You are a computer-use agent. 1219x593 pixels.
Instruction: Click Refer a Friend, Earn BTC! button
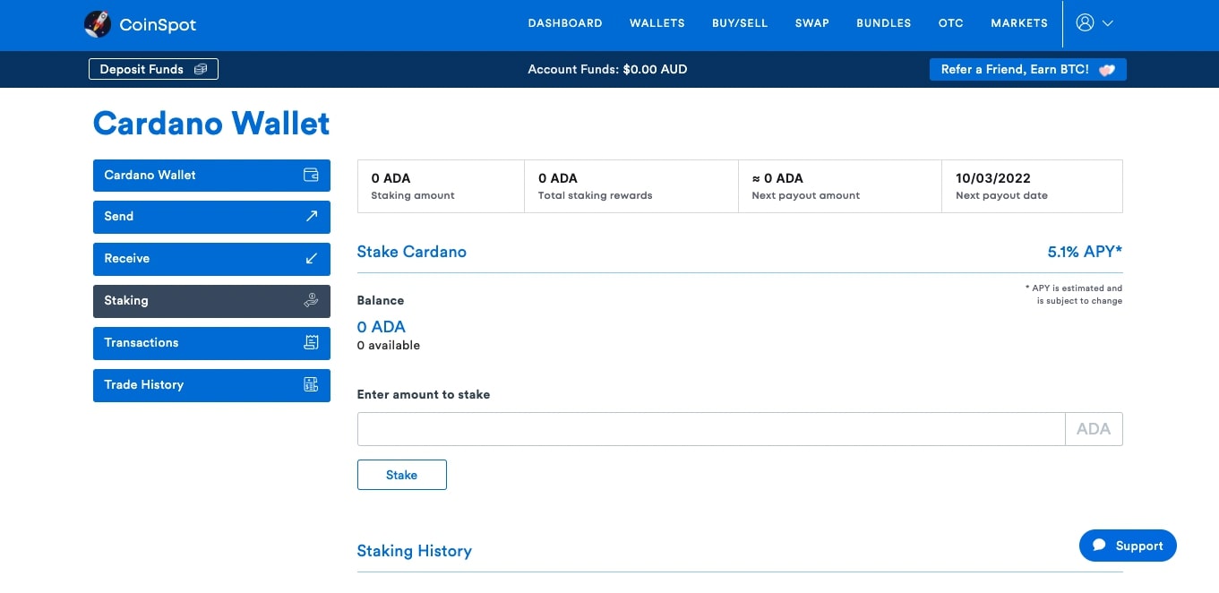(1028, 70)
